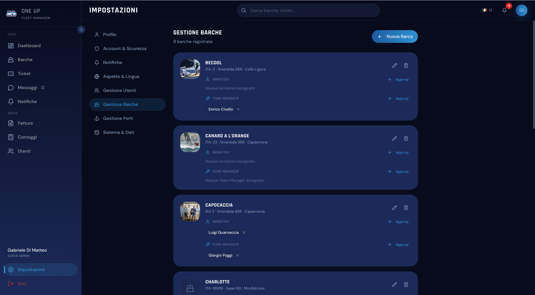Add an owner to CAPOCACCIA
535x295 pixels.
[x=398, y=222]
